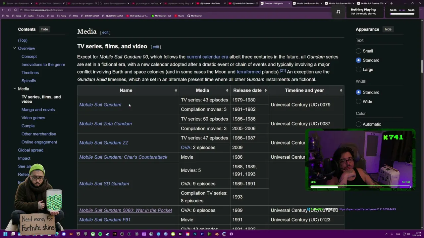This screenshot has height=238, width=424.
Task: Go to 'Innovations to the genre' in Contents
Action: pyautogui.click(x=43, y=64)
